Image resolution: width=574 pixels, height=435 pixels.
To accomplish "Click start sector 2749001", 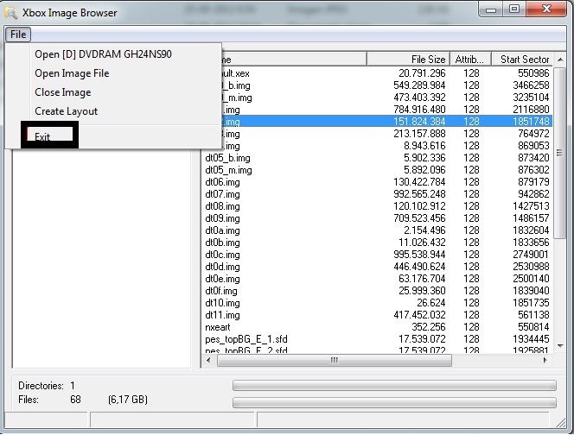I will coord(531,255).
